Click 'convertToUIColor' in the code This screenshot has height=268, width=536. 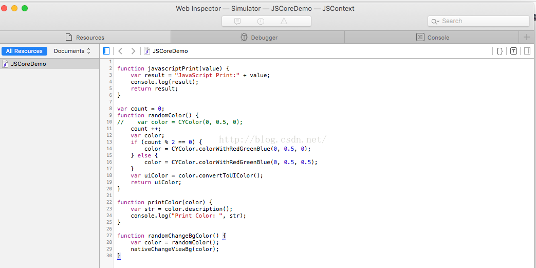pos(226,175)
